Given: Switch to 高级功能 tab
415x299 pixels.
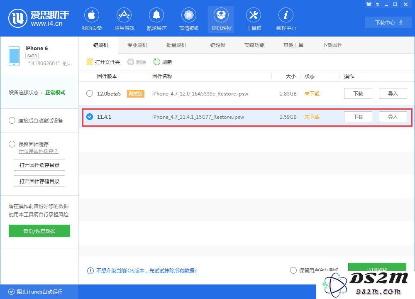Looking at the screenshot, I should 254,45.
